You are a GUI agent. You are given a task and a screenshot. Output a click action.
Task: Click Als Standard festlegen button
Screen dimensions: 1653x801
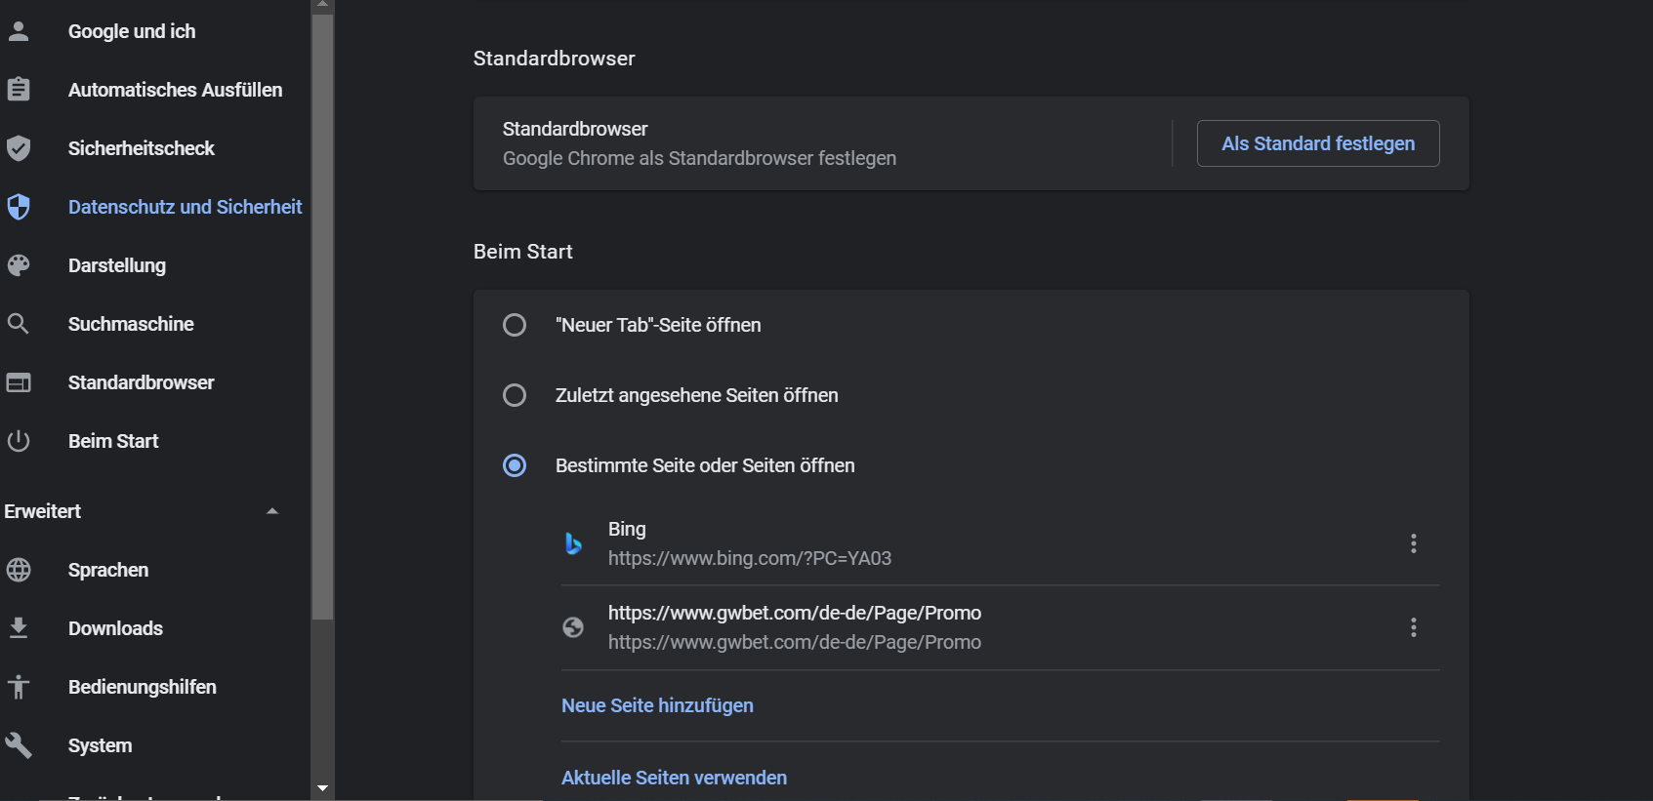(1318, 143)
